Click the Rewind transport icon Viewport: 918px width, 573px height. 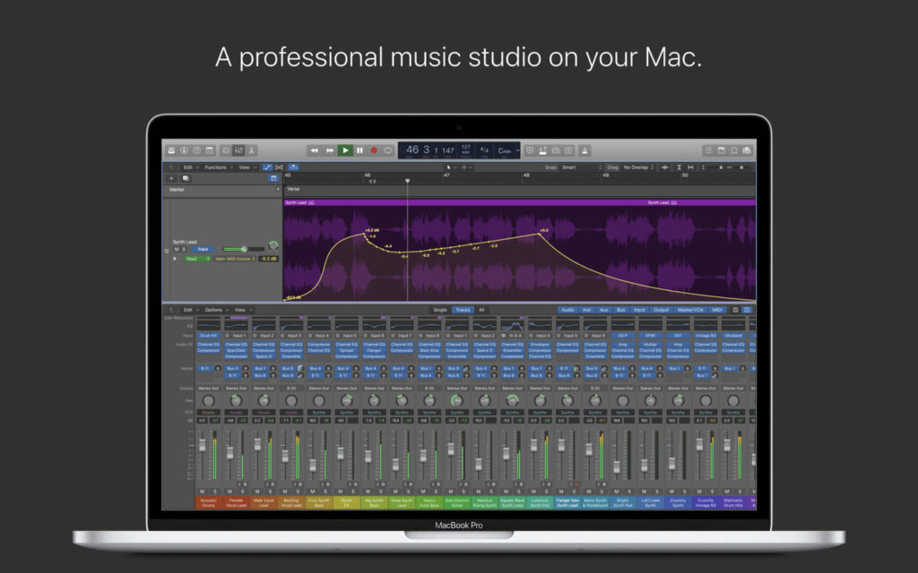[315, 150]
